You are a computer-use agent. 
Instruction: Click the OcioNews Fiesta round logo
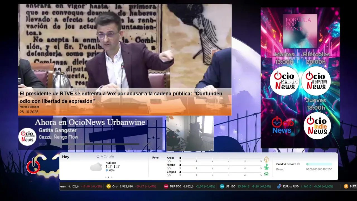tap(316, 81)
